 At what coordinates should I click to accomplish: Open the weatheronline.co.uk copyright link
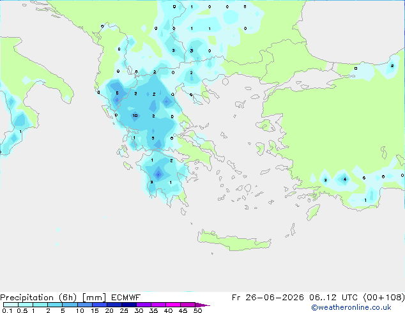pyautogui.click(x=351, y=307)
